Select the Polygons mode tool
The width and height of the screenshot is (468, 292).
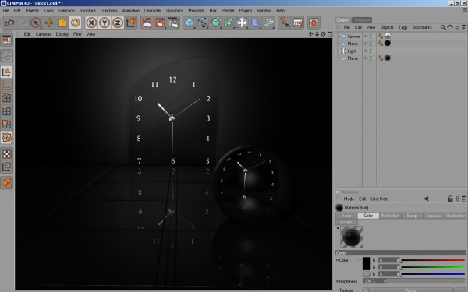click(x=6, y=125)
